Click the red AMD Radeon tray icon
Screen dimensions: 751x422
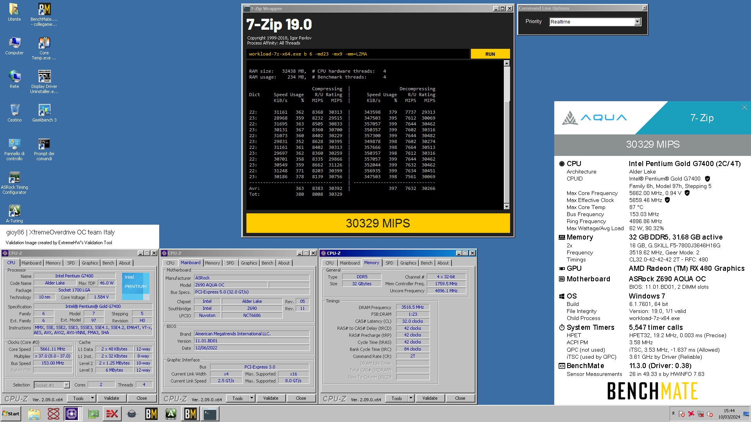691,414
